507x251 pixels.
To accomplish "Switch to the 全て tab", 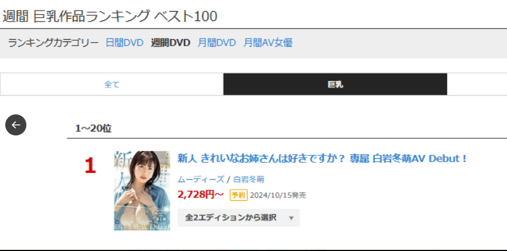I will pos(112,85).
